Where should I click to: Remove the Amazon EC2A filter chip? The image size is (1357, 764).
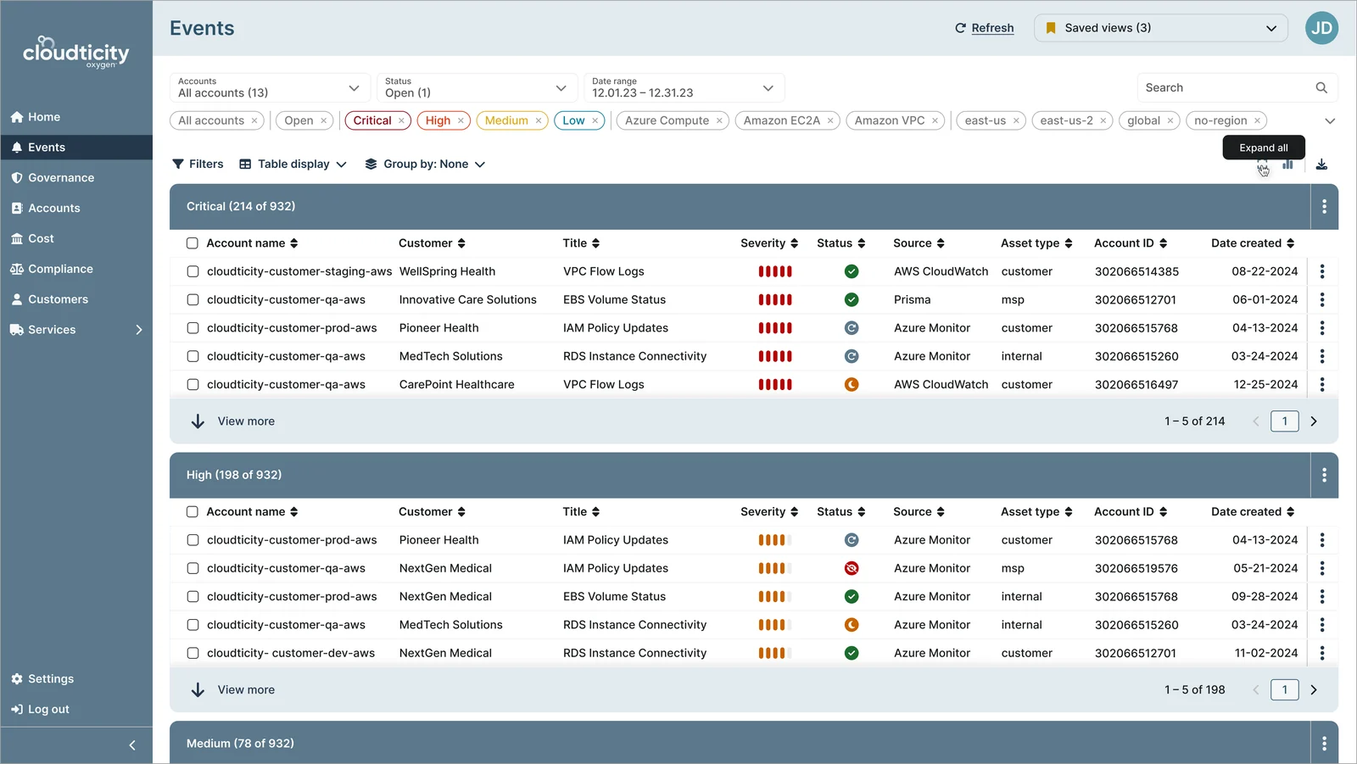[830, 120]
